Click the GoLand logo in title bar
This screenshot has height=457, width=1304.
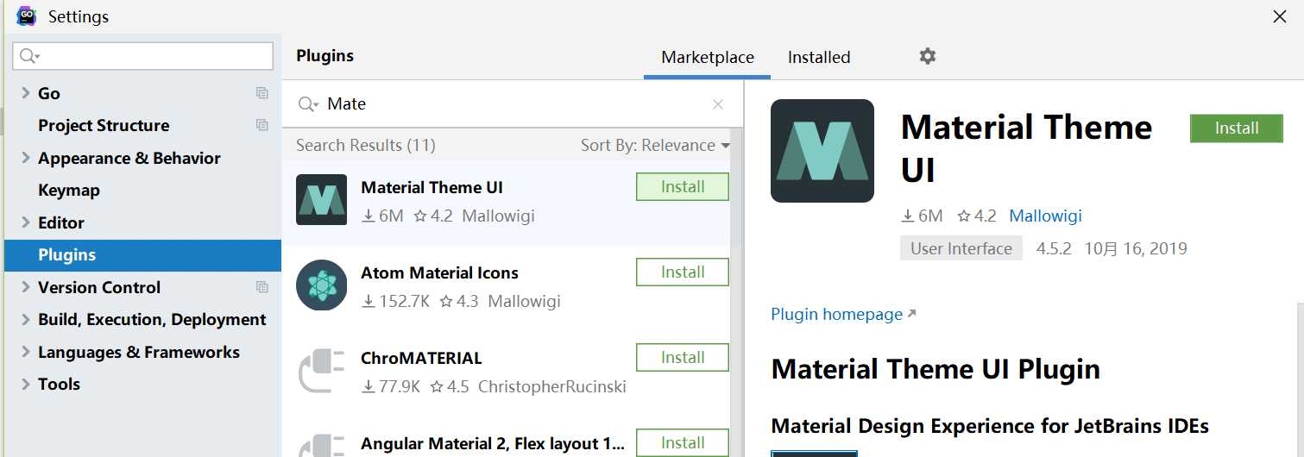point(26,16)
